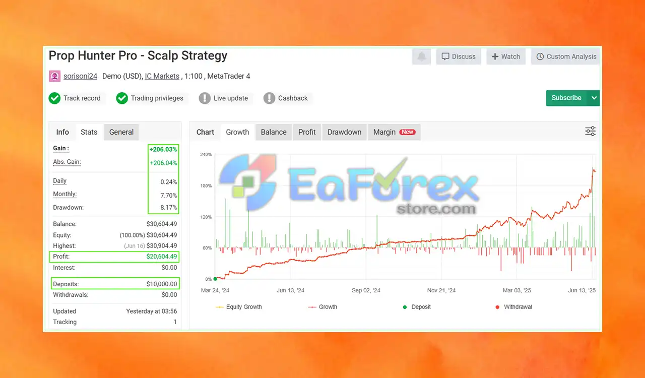This screenshot has width=645, height=378.
Task: Switch to the Stats tab
Action: [x=89, y=132]
